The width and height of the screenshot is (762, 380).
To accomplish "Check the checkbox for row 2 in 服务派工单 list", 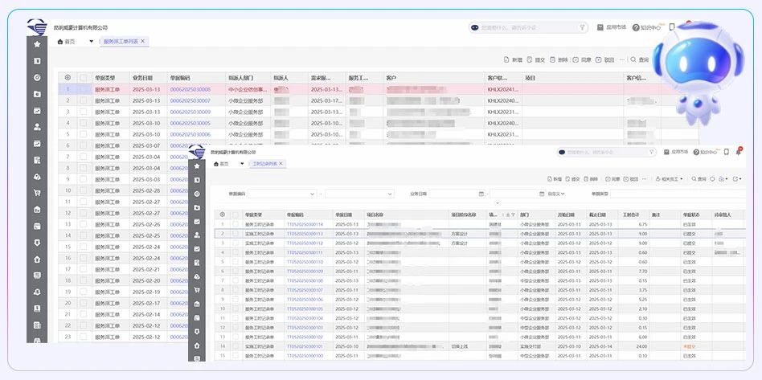I will 84,100.
